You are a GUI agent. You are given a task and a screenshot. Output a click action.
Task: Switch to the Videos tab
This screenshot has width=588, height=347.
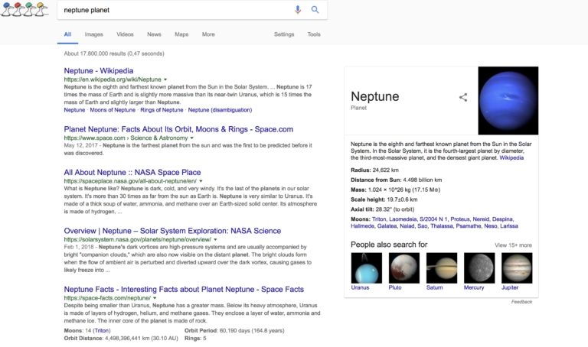pyautogui.click(x=125, y=34)
